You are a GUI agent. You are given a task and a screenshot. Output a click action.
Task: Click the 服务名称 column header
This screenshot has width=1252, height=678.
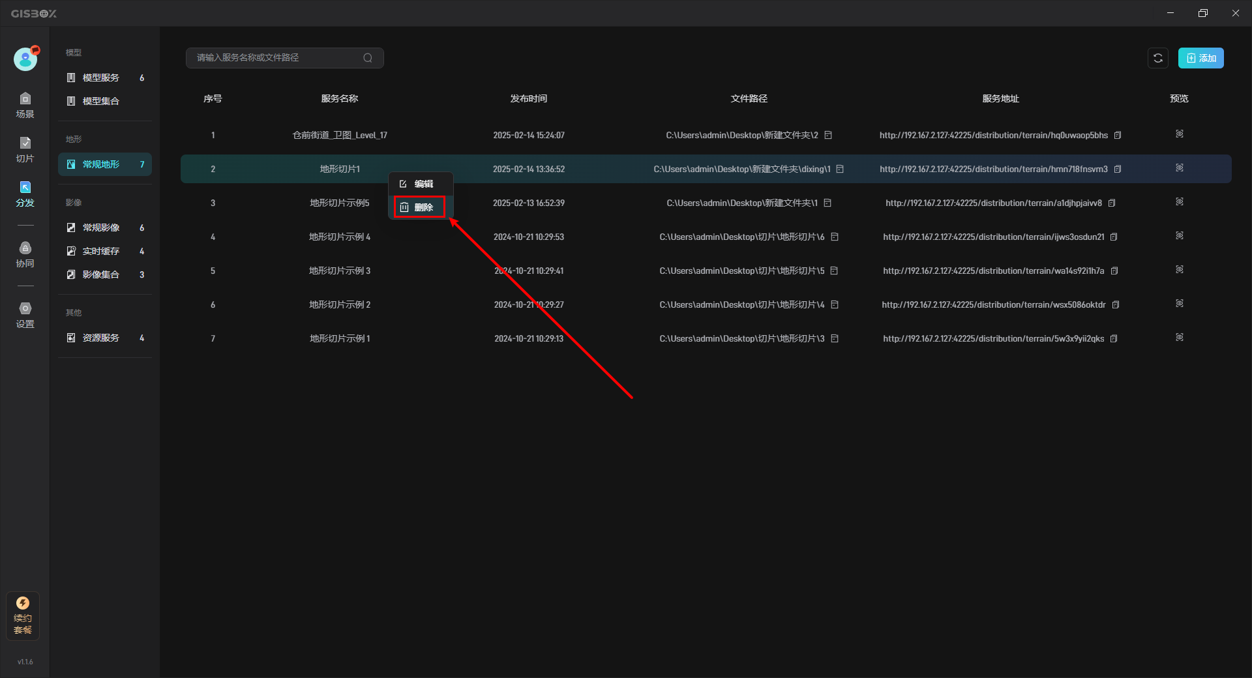tap(340, 98)
